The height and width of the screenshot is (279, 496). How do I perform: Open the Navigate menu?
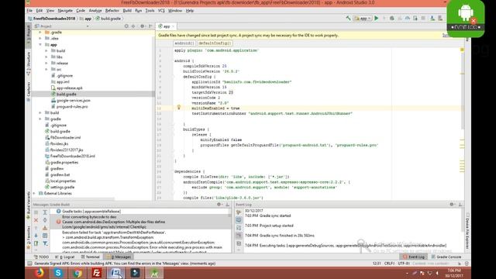pyautogui.click(x=65, y=10)
